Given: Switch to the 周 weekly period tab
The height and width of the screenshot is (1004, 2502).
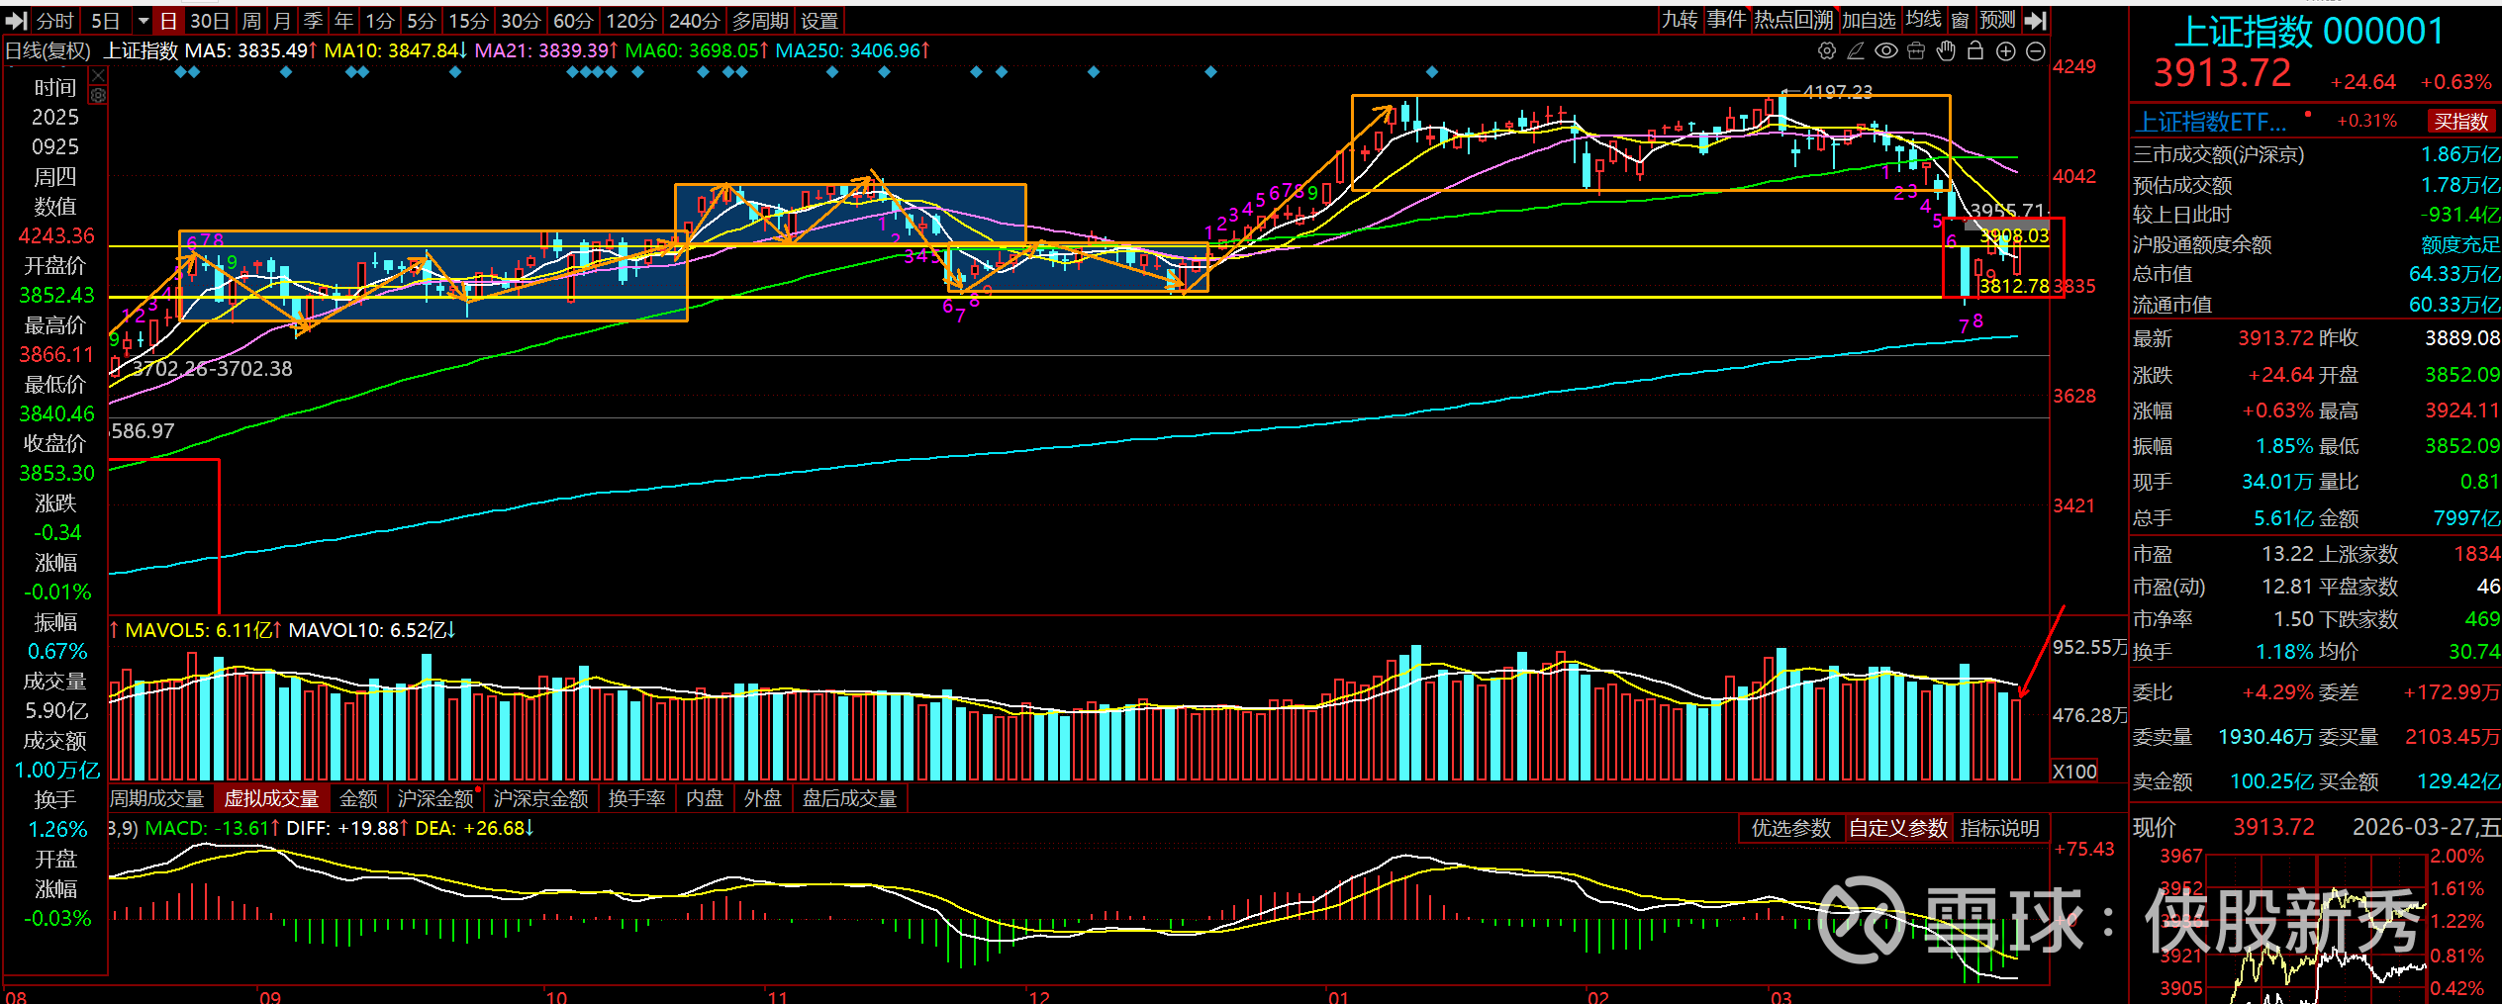Looking at the screenshot, I should (x=252, y=21).
